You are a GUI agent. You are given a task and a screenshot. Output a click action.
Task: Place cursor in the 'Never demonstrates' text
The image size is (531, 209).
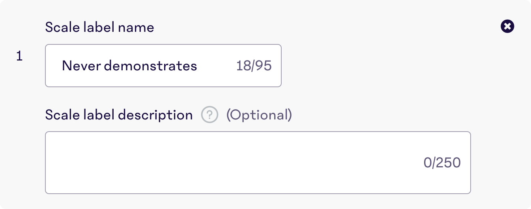coord(129,66)
